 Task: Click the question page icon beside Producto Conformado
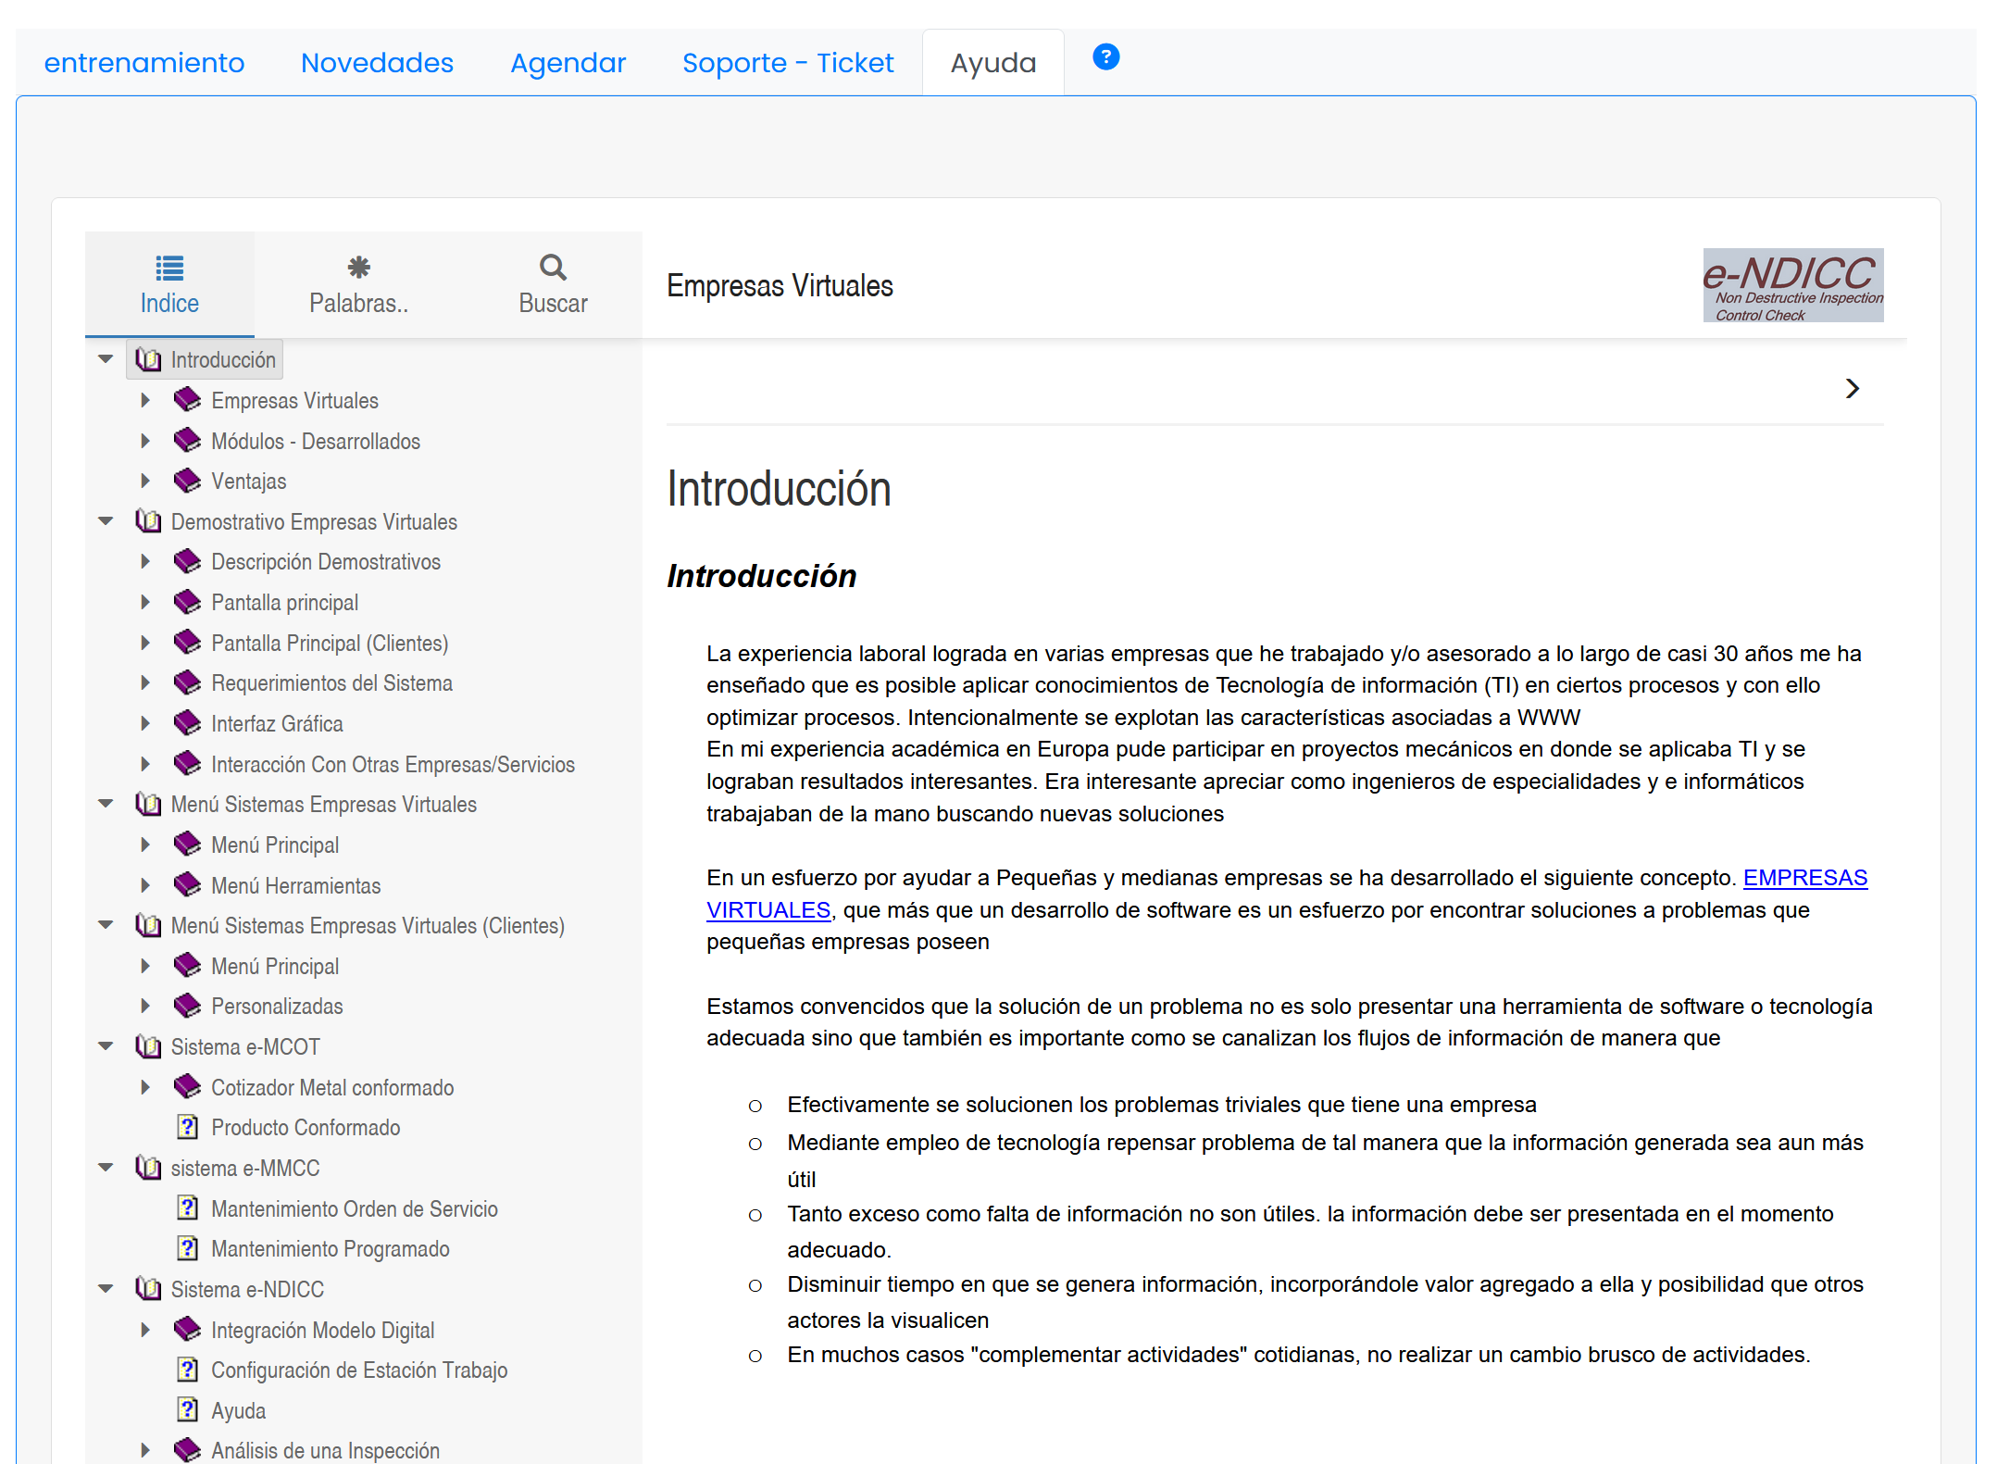187,1127
